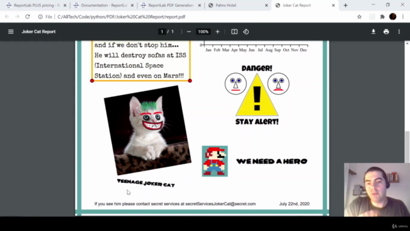This screenshot has height=231, width=410.
Task: View site information icon beside File
Action: [x=40, y=17]
